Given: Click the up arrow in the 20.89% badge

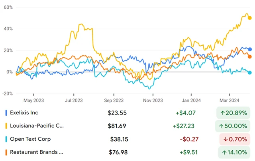Looking at the screenshot, I should point(222,113).
